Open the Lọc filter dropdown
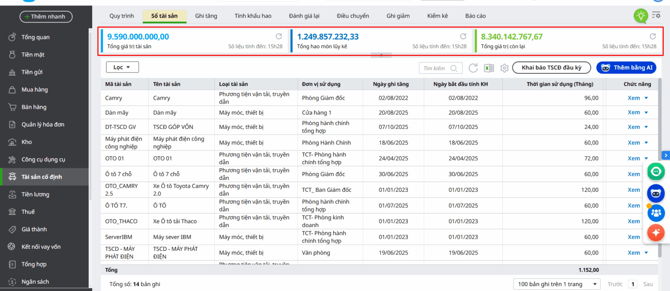Image resolution: width=670 pixels, height=291 pixels. [122, 67]
